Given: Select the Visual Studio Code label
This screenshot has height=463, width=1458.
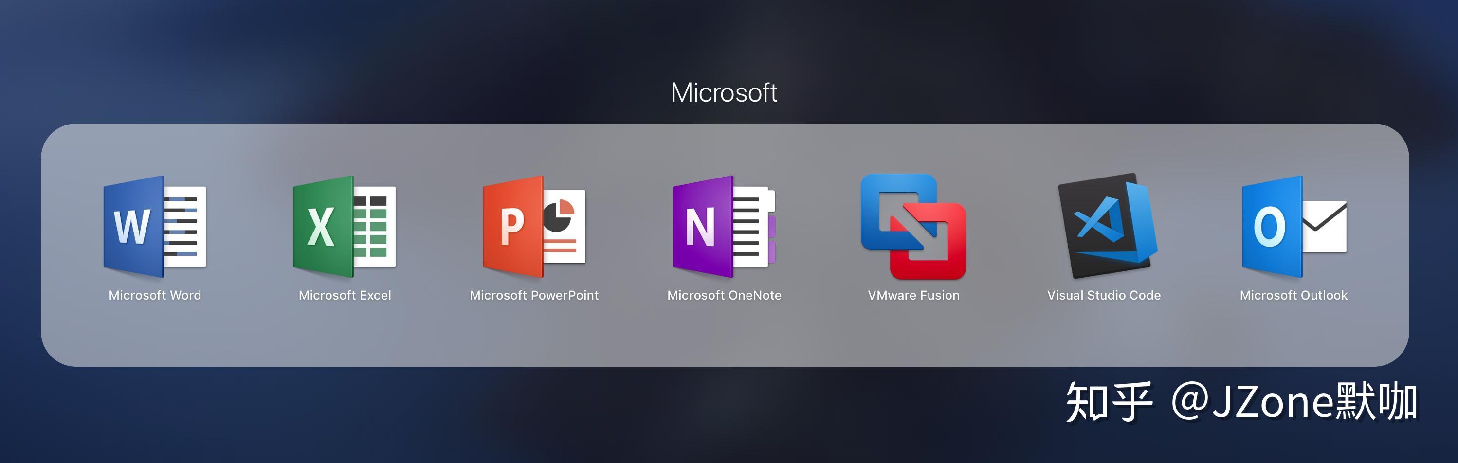Looking at the screenshot, I should click(1104, 295).
